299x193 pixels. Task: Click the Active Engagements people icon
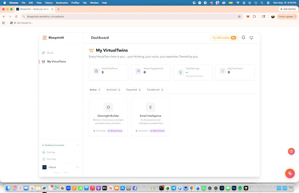coord(138,71)
